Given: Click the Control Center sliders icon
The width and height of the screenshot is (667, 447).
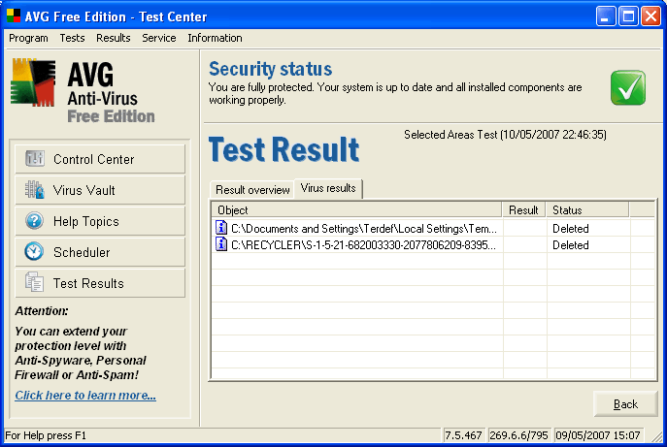Looking at the screenshot, I should coord(34,159).
